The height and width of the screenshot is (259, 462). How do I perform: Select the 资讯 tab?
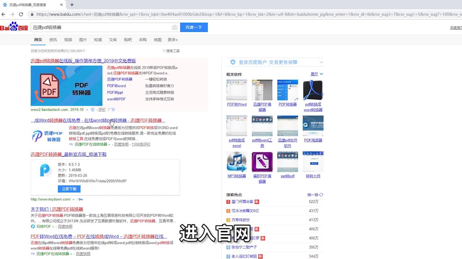pos(53,40)
